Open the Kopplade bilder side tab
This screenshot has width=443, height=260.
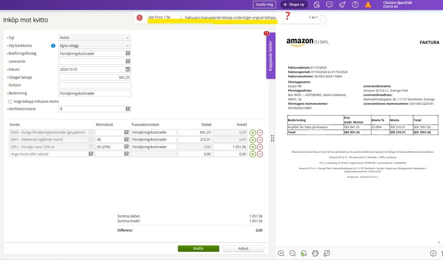(271, 56)
